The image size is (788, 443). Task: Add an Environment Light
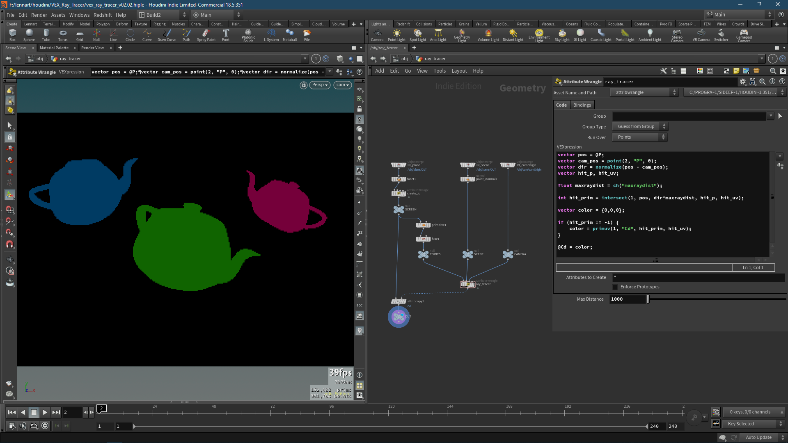point(539,36)
